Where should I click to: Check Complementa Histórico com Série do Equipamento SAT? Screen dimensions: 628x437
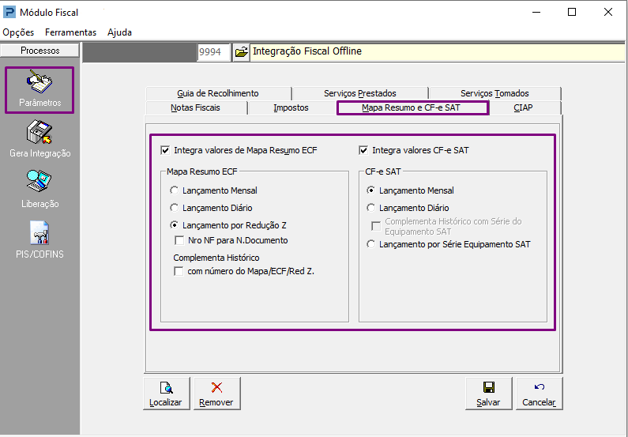376,226
